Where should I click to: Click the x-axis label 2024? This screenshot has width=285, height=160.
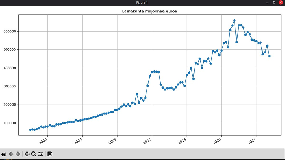[252, 141]
